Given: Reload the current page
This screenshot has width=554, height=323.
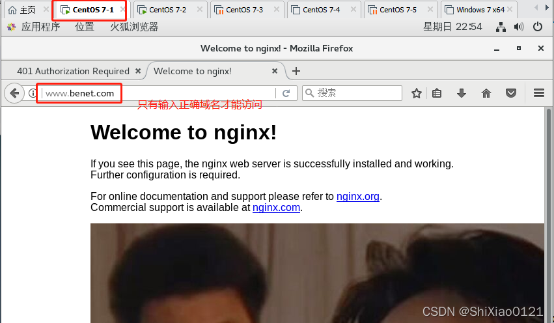Looking at the screenshot, I should tap(286, 93).
